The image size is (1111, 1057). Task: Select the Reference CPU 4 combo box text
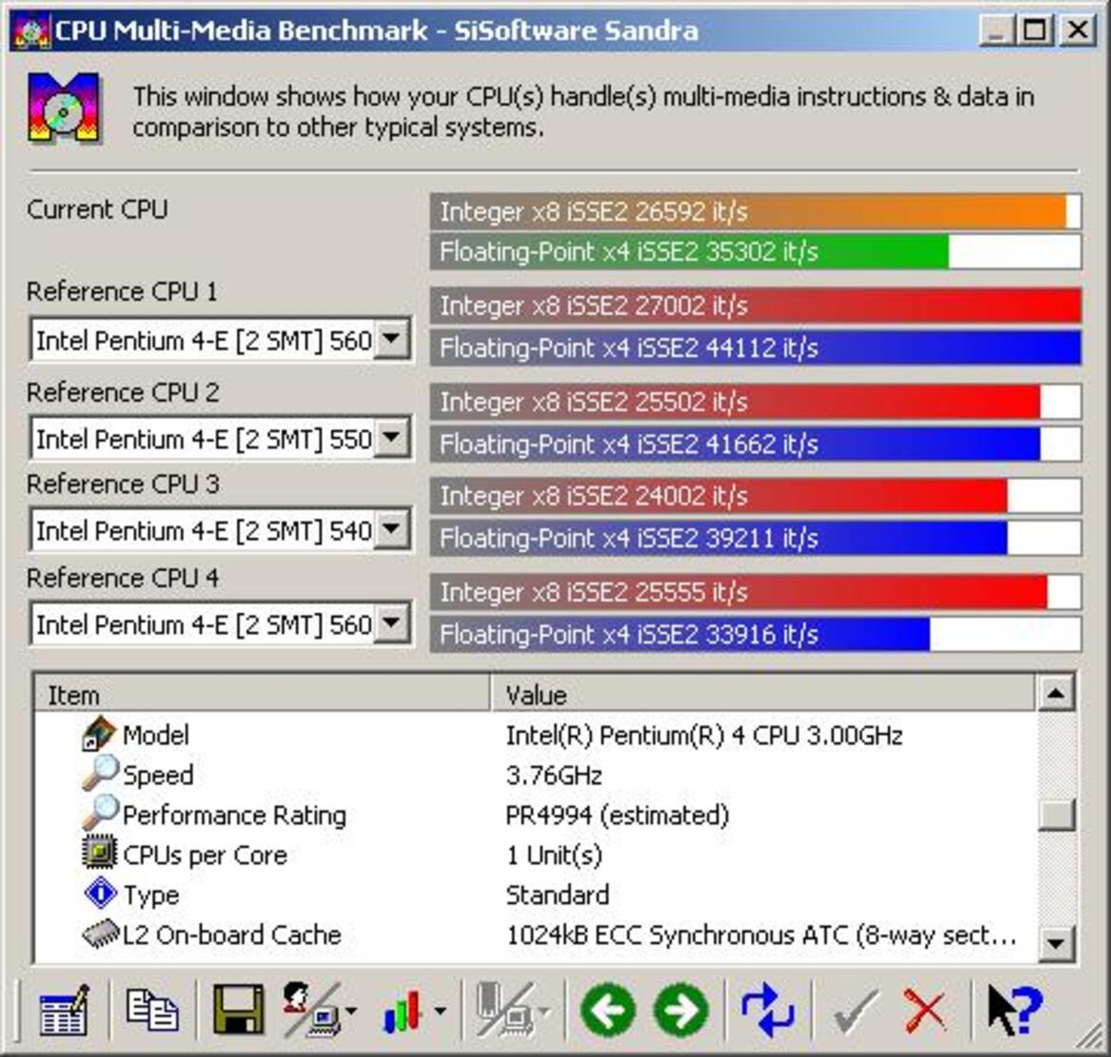point(203,626)
